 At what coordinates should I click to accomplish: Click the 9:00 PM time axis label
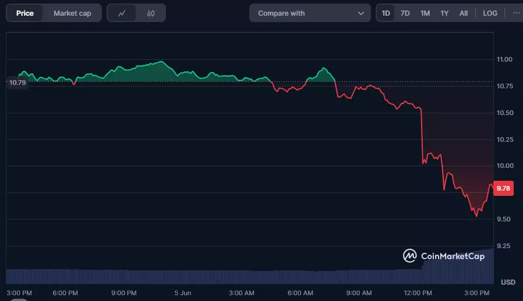(x=123, y=293)
